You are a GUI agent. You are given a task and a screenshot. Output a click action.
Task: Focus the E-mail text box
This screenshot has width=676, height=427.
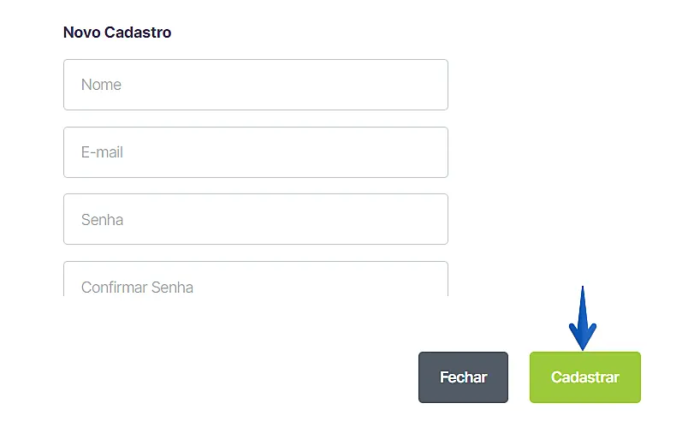(255, 152)
